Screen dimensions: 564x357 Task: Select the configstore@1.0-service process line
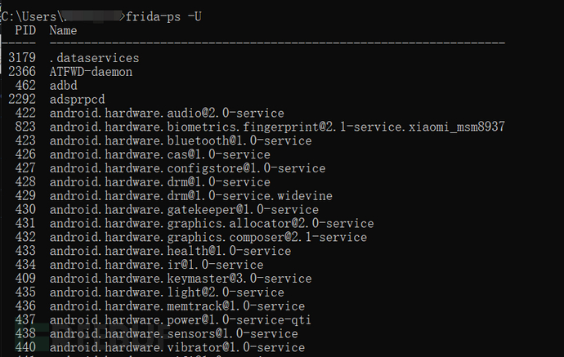pos(187,169)
